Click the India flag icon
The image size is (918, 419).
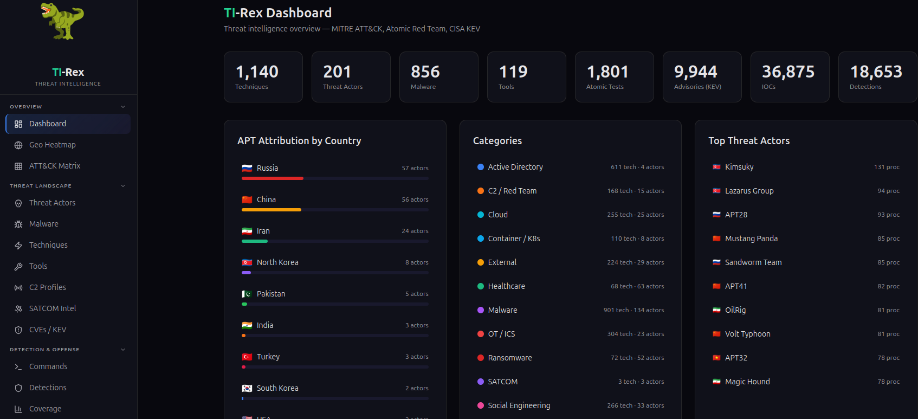[x=247, y=325]
